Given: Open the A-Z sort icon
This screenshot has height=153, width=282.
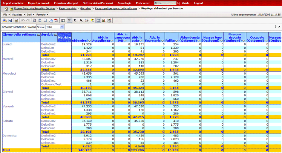Looking at the screenshot, I should [x=87, y=20].
